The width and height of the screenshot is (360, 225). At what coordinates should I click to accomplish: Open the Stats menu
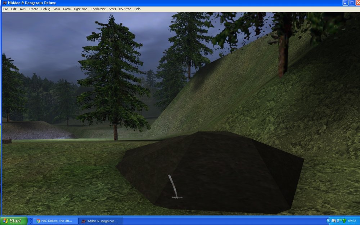click(112, 9)
